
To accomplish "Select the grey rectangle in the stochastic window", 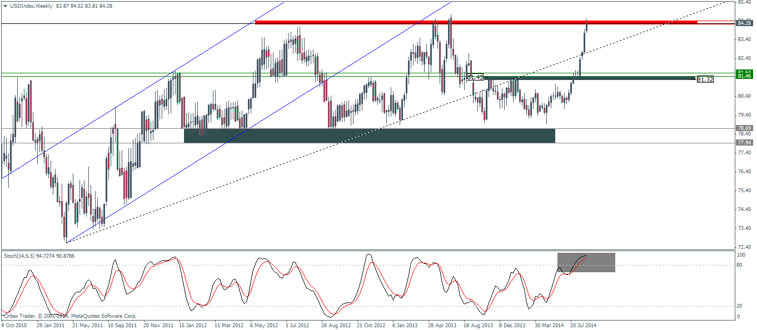I will [586, 262].
